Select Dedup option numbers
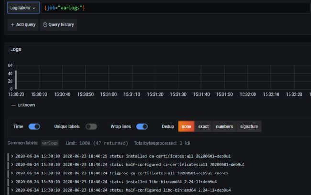The height and width of the screenshot is (195, 311). pyautogui.click(x=224, y=127)
